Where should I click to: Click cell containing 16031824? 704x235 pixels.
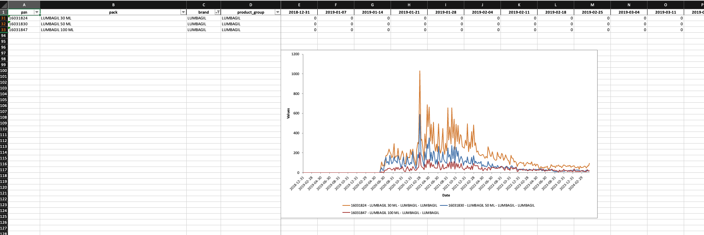[24, 18]
